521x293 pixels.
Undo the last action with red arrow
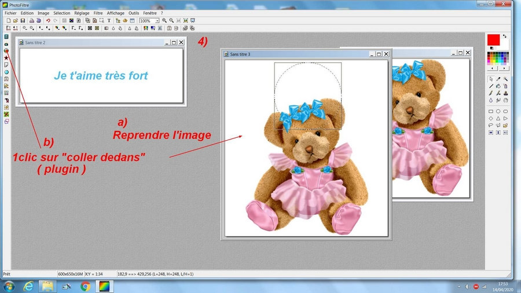48,21
